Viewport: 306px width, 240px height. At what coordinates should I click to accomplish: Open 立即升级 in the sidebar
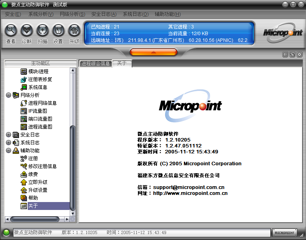(x=37, y=182)
